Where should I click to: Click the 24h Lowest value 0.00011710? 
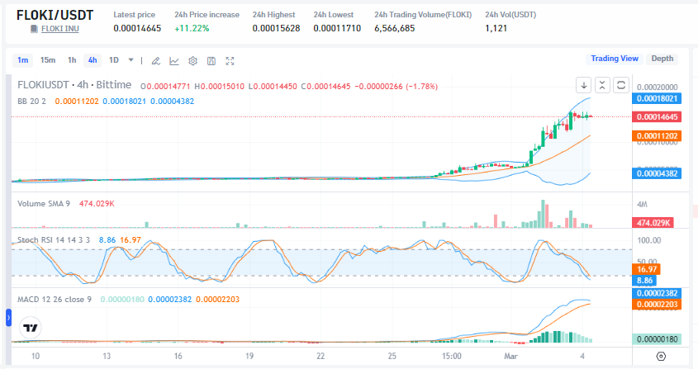tap(337, 29)
